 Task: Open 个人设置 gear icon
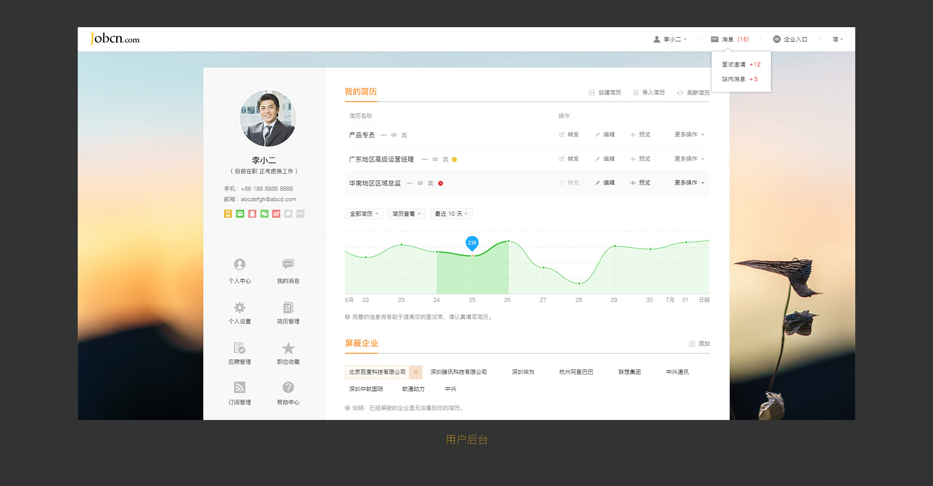click(x=240, y=308)
